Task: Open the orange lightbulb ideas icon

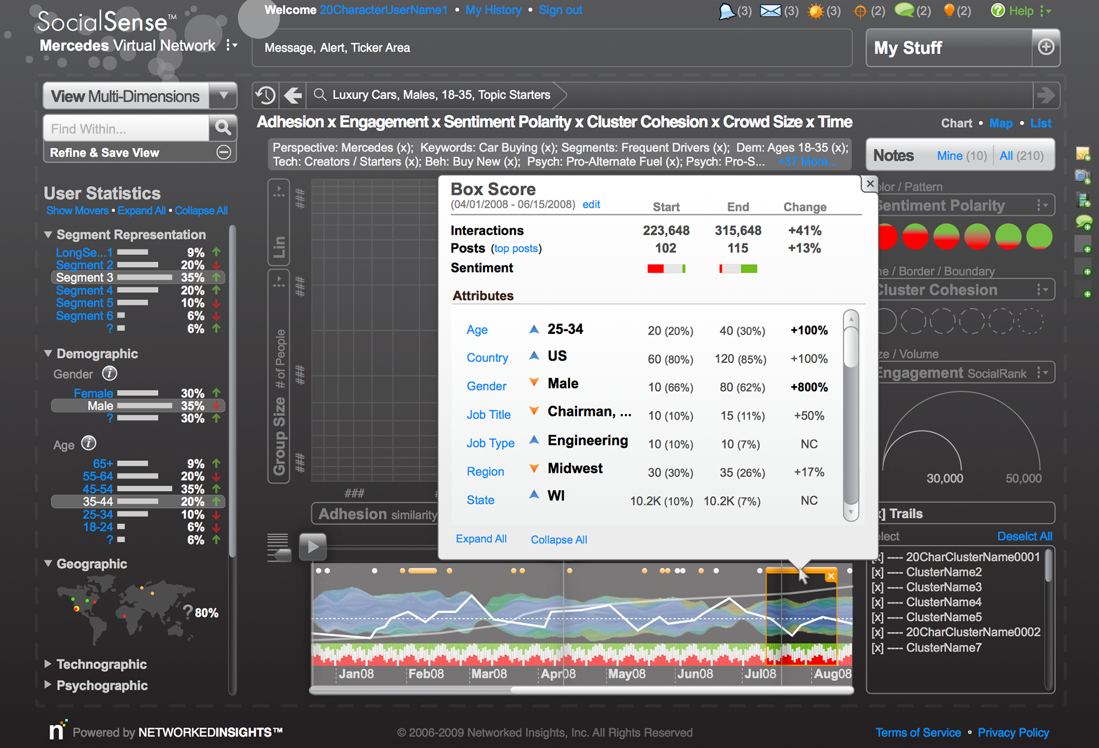Action: 949,10
